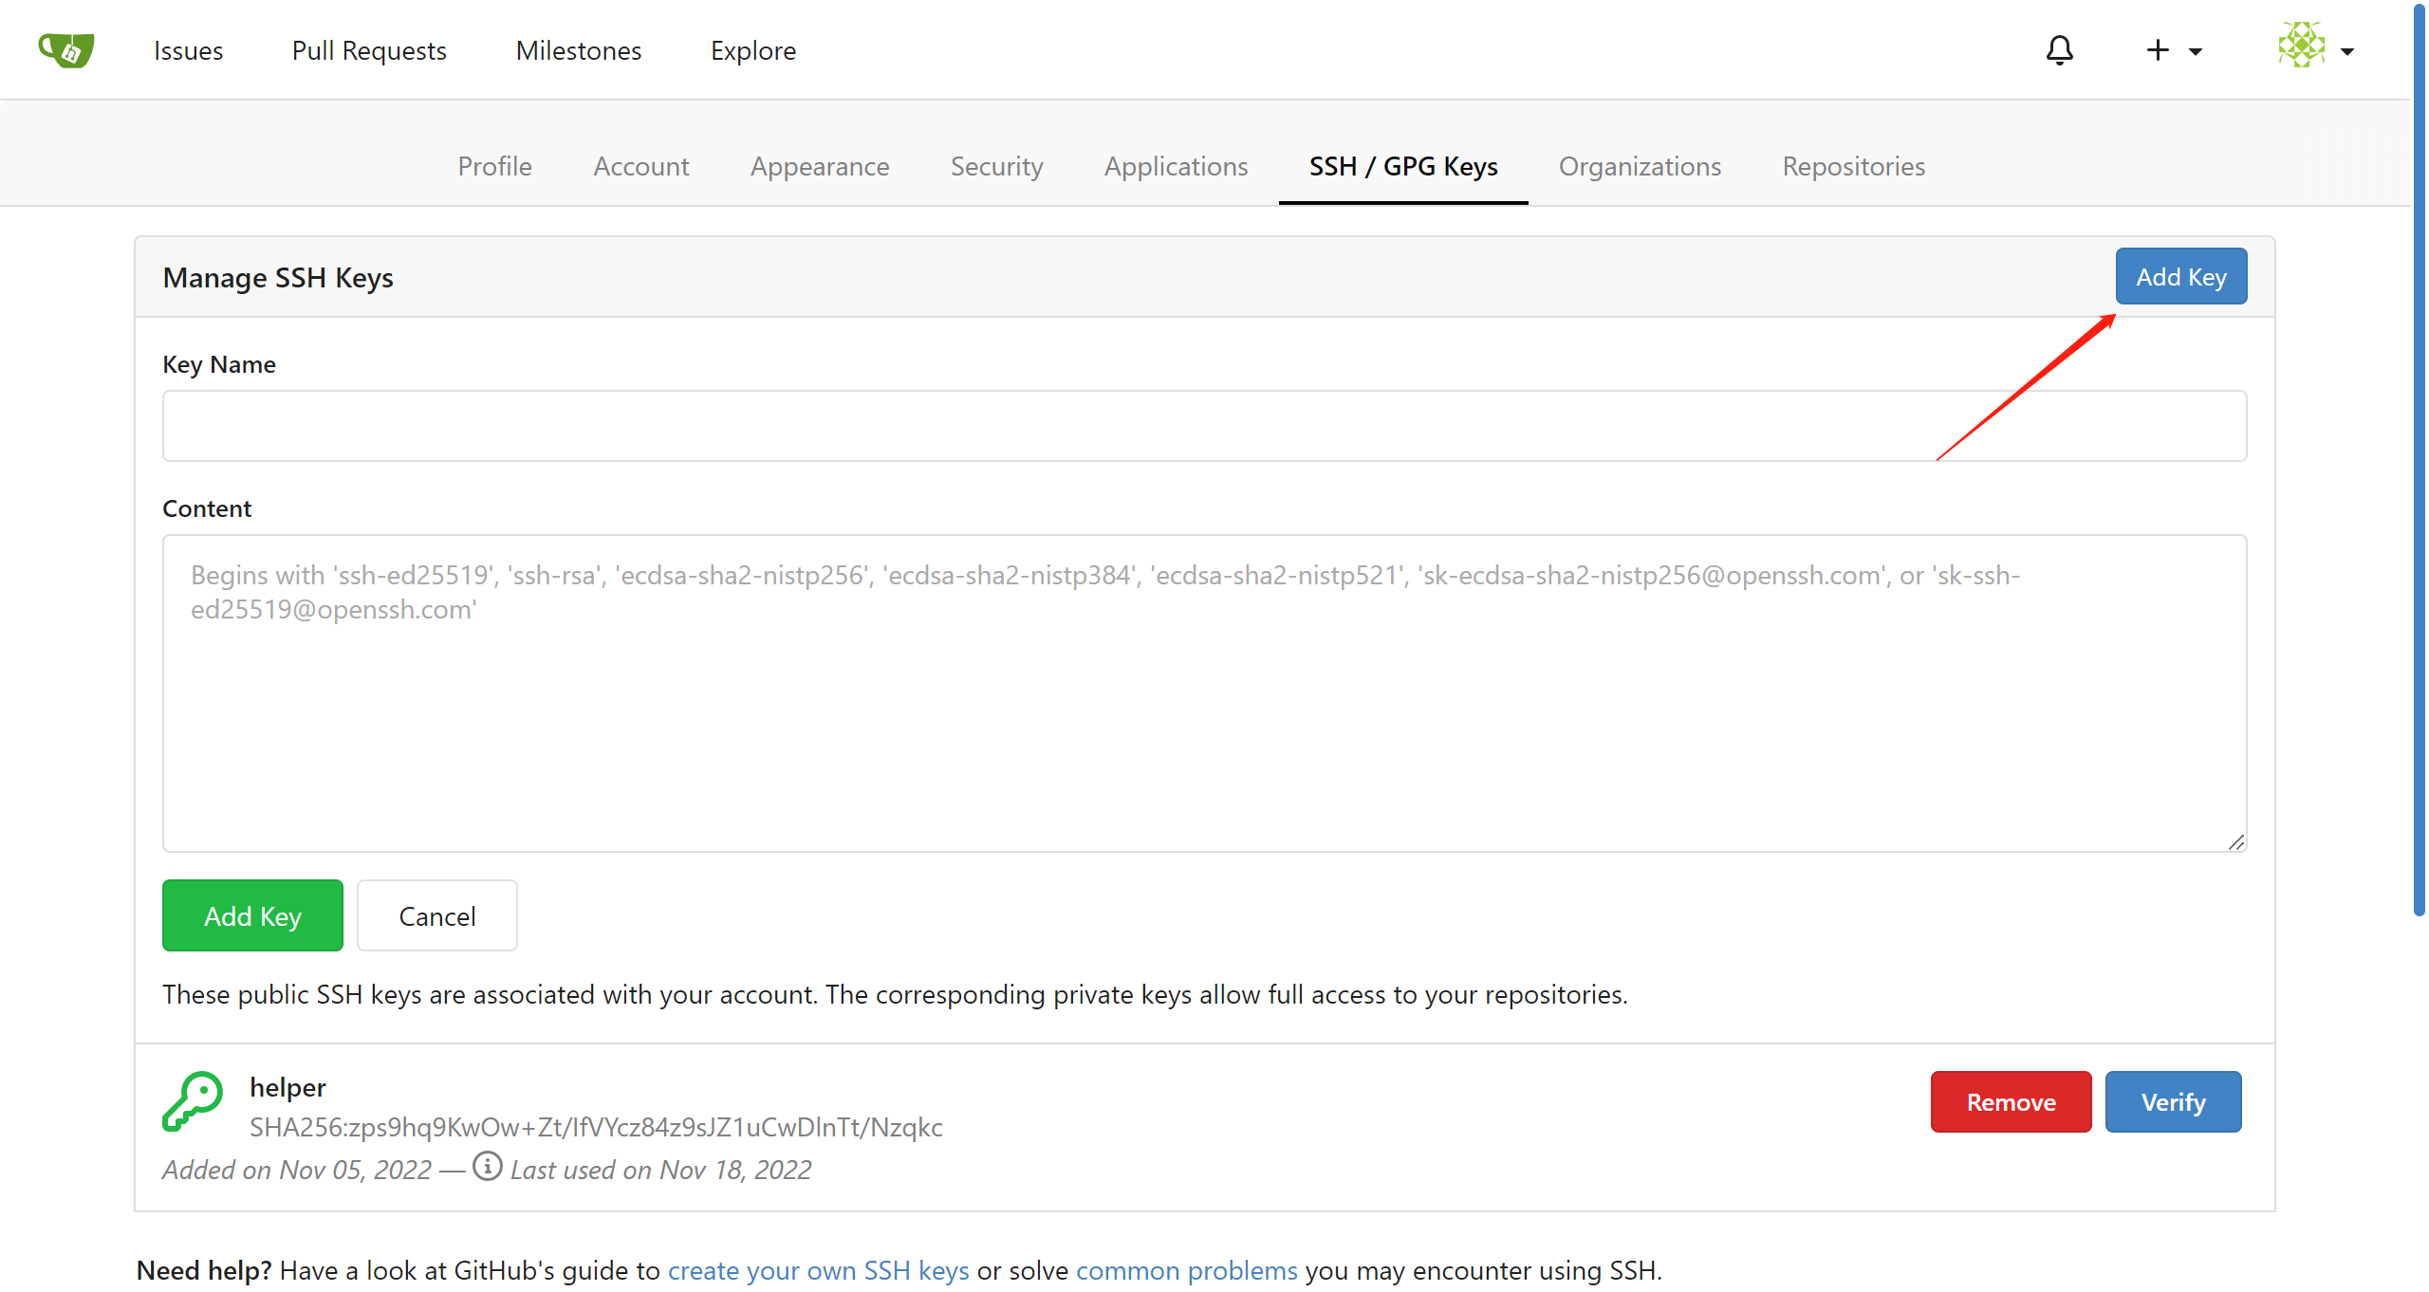Image resolution: width=2429 pixels, height=1292 pixels.
Task: Click the info icon before Last used
Action: coord(487,1167)
